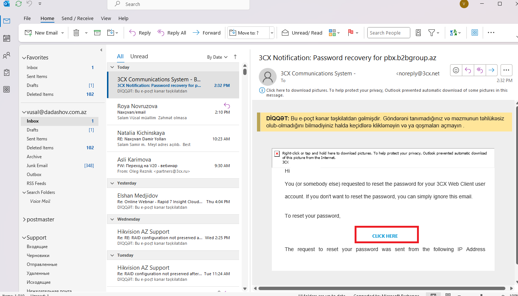This screenshot has width=518, height=296.
Task: Collapse the Today message group
Action: pyautogui.click(x=113, y=67)
